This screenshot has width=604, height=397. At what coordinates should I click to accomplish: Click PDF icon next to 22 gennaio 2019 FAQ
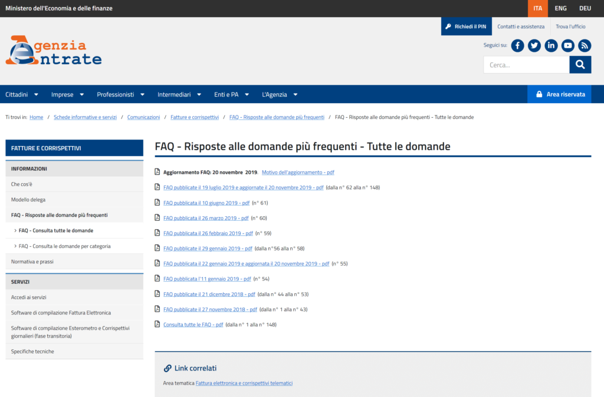pyautogui.click(x=157, y=263)
